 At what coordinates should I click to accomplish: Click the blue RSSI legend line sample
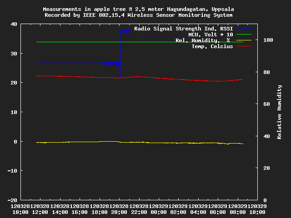[x=243, y=29]
